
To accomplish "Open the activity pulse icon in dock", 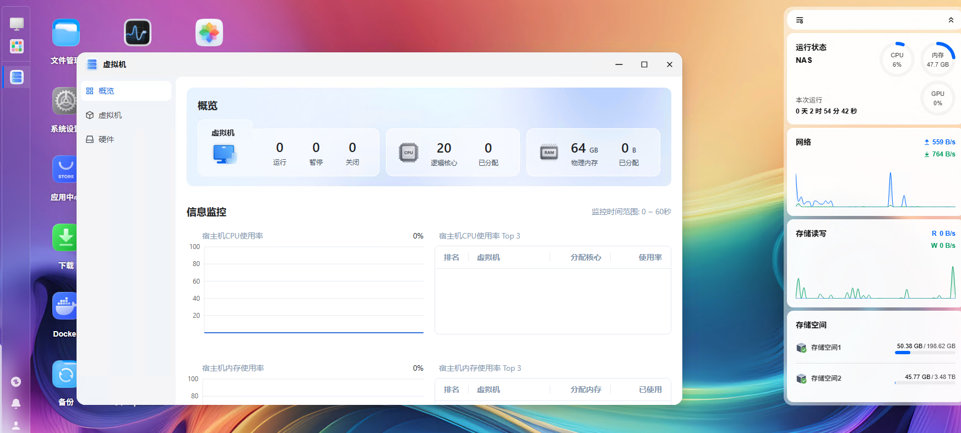I will pos(16,382).
